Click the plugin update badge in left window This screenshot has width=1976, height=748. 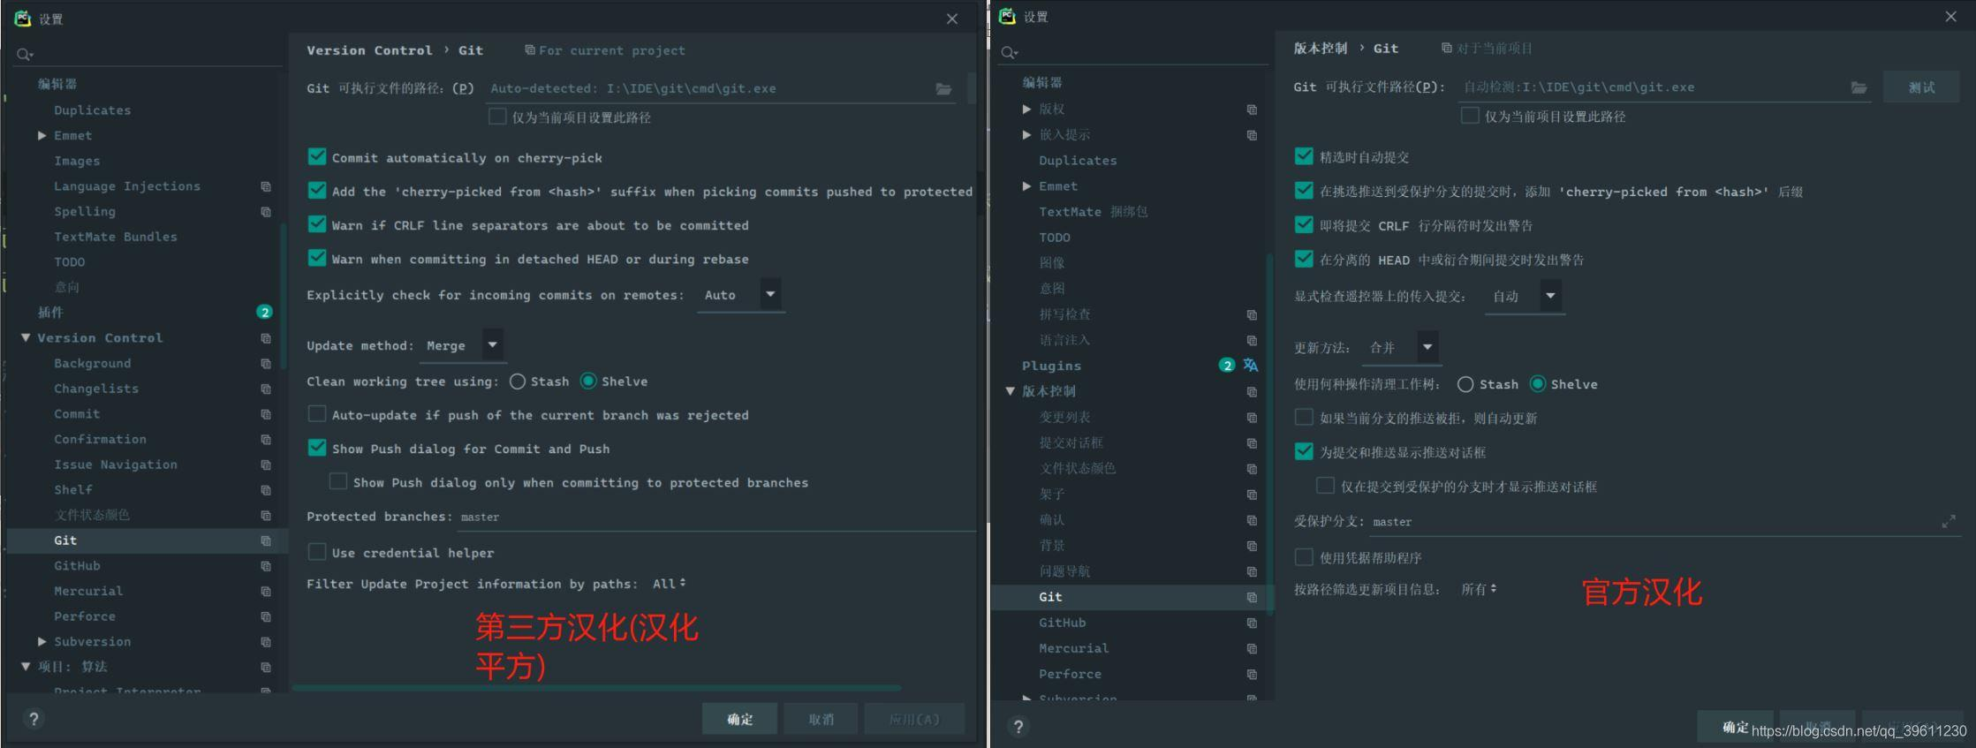pos(264,312)
